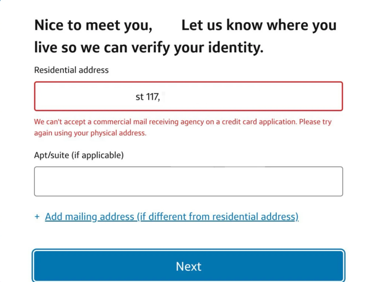Image resolution: width=388 pixels, height=282 pixels.
Task: Click the "st 117," text in address field
Action: pos(148,97)
